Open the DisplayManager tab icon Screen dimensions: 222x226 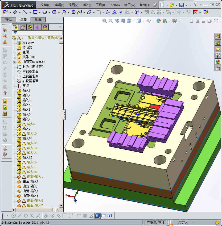coord(45,27)
